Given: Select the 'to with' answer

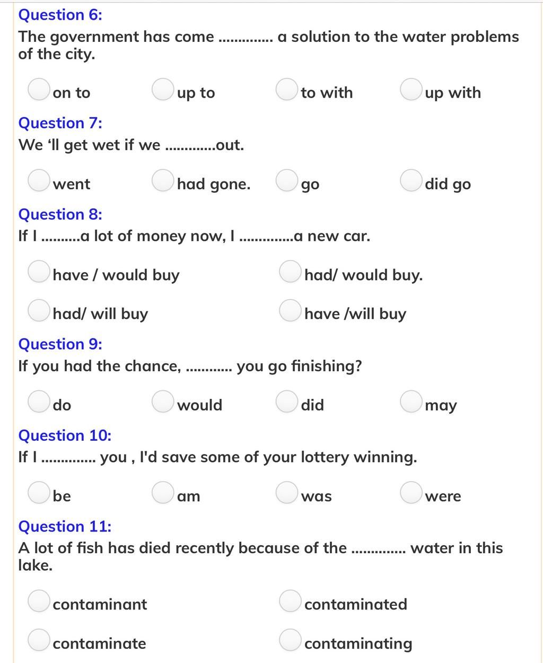Looking at the screenshot, I should coord(287,89).
